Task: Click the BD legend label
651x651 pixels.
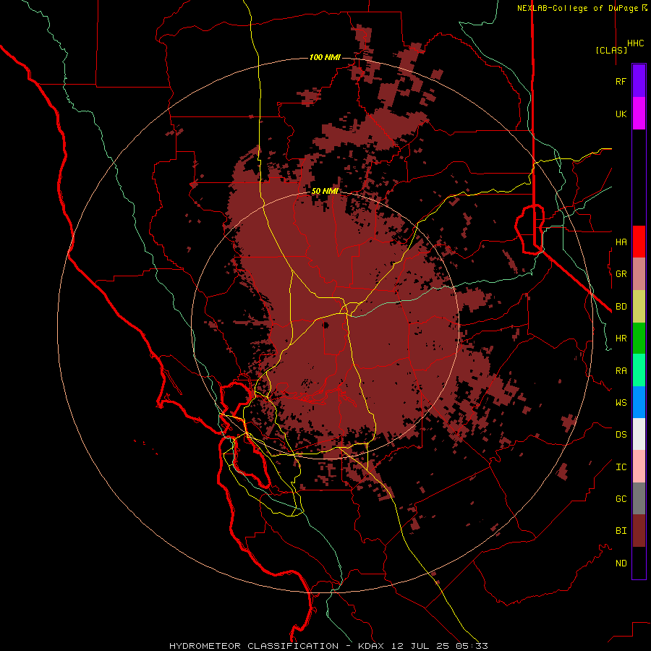Action: point(621,307)
